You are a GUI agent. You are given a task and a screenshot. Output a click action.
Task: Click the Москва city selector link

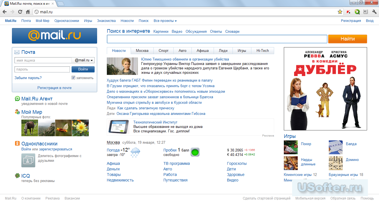click(x=113, y=142)
